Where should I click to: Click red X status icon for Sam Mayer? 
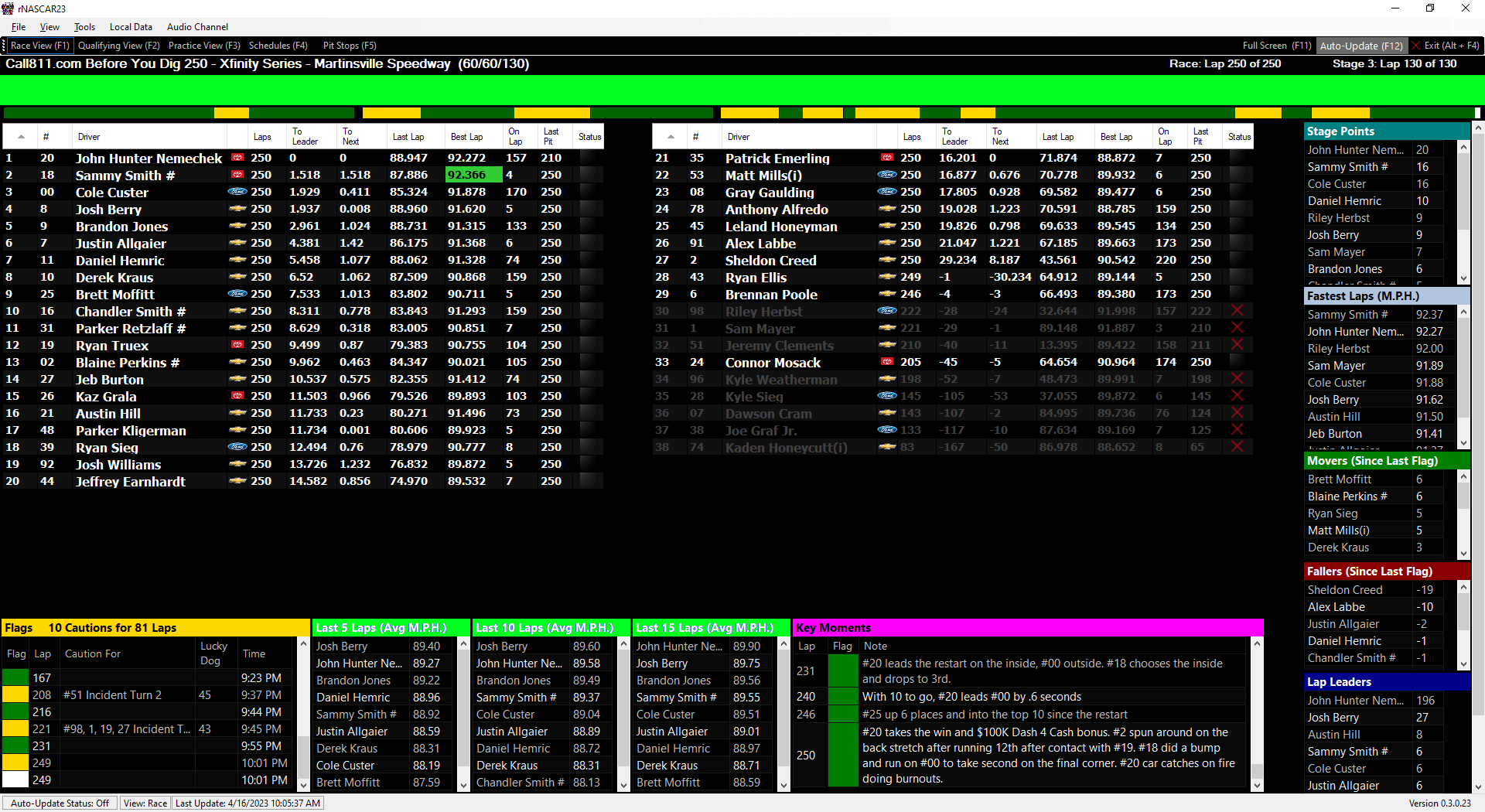pyautogui.click(x=1237, y=328)
